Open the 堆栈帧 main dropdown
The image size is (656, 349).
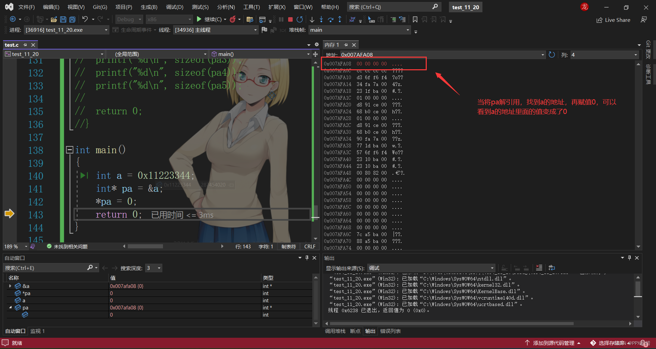tap(359, 30)
